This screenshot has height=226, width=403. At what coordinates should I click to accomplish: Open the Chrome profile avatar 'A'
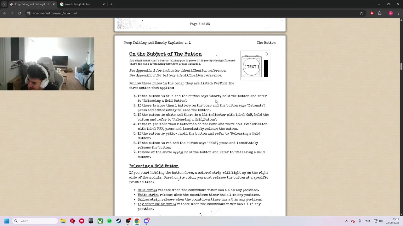click(x=391, y=13)
